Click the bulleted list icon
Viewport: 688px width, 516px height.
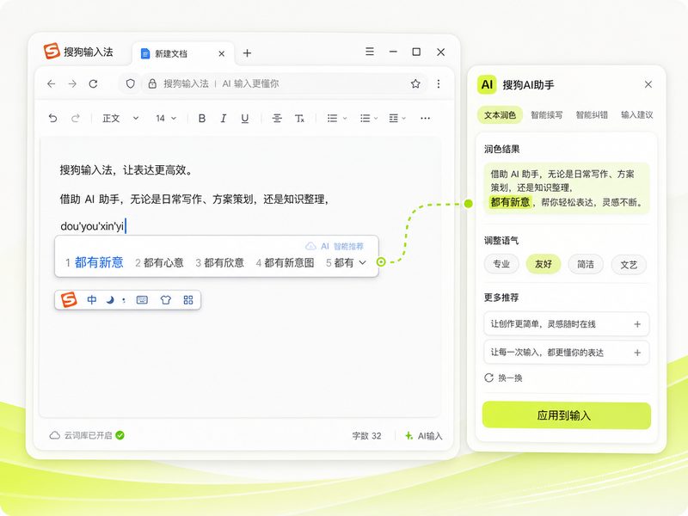click(x=332, y=118)
